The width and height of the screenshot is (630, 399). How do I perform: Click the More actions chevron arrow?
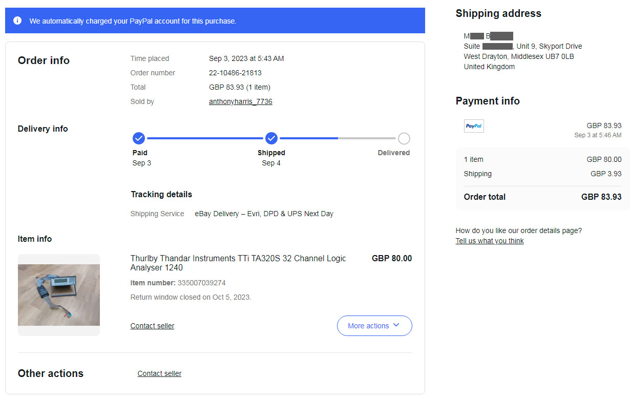pos(396,325)
